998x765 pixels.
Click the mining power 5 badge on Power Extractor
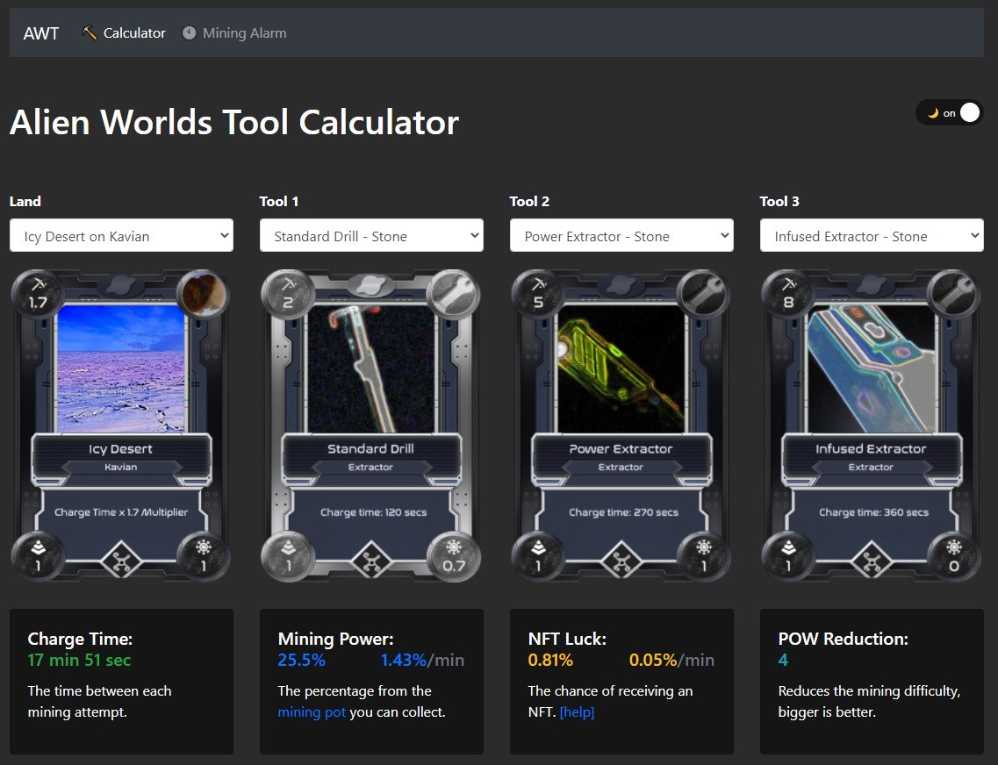coord(538,295)
